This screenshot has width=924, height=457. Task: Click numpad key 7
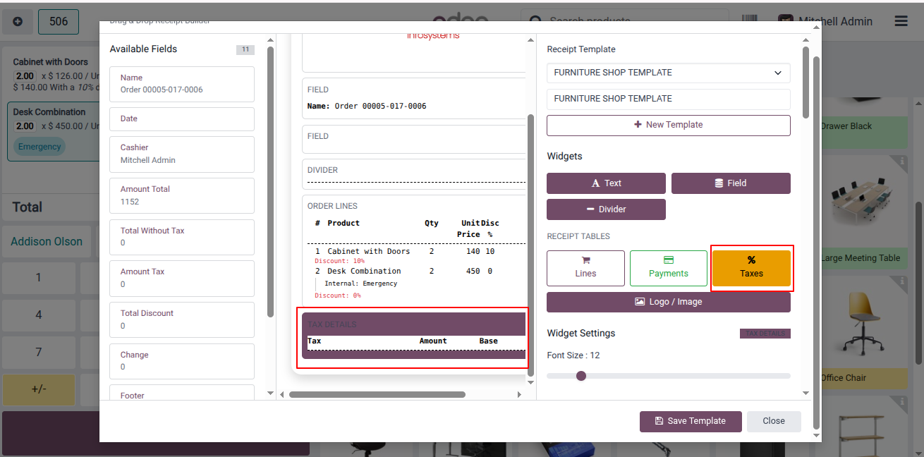pos(39,353)
